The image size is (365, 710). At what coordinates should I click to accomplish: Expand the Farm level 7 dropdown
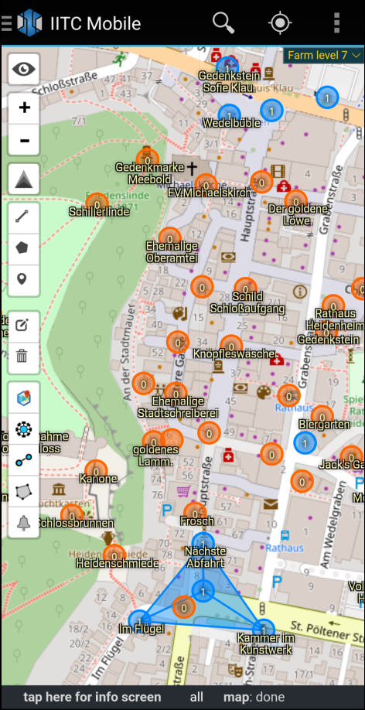(x=323, y=55)
